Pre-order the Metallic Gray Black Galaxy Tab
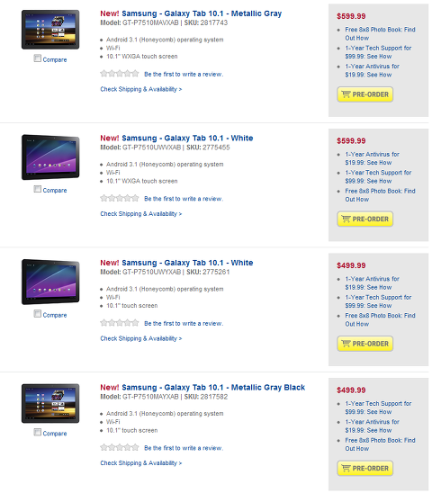Screen dimensions: 432x493 coord(364,468)
